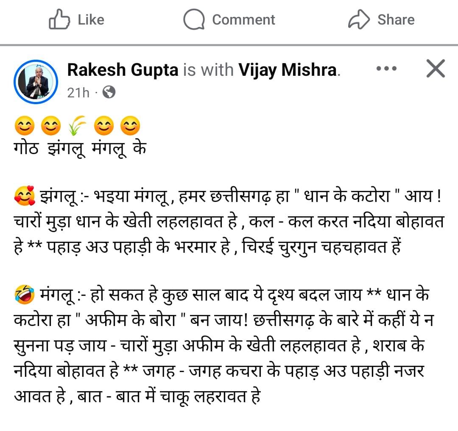
Task: Click the Like thumbs-up icon
Action: point(59,20)
